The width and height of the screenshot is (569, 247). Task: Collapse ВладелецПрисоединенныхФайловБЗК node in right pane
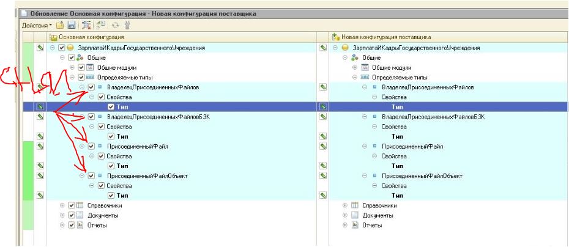(365, 117)
